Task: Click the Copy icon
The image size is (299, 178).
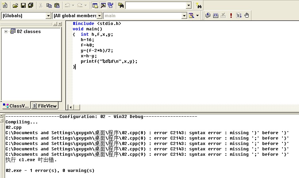Action: [x=49, y=5]
